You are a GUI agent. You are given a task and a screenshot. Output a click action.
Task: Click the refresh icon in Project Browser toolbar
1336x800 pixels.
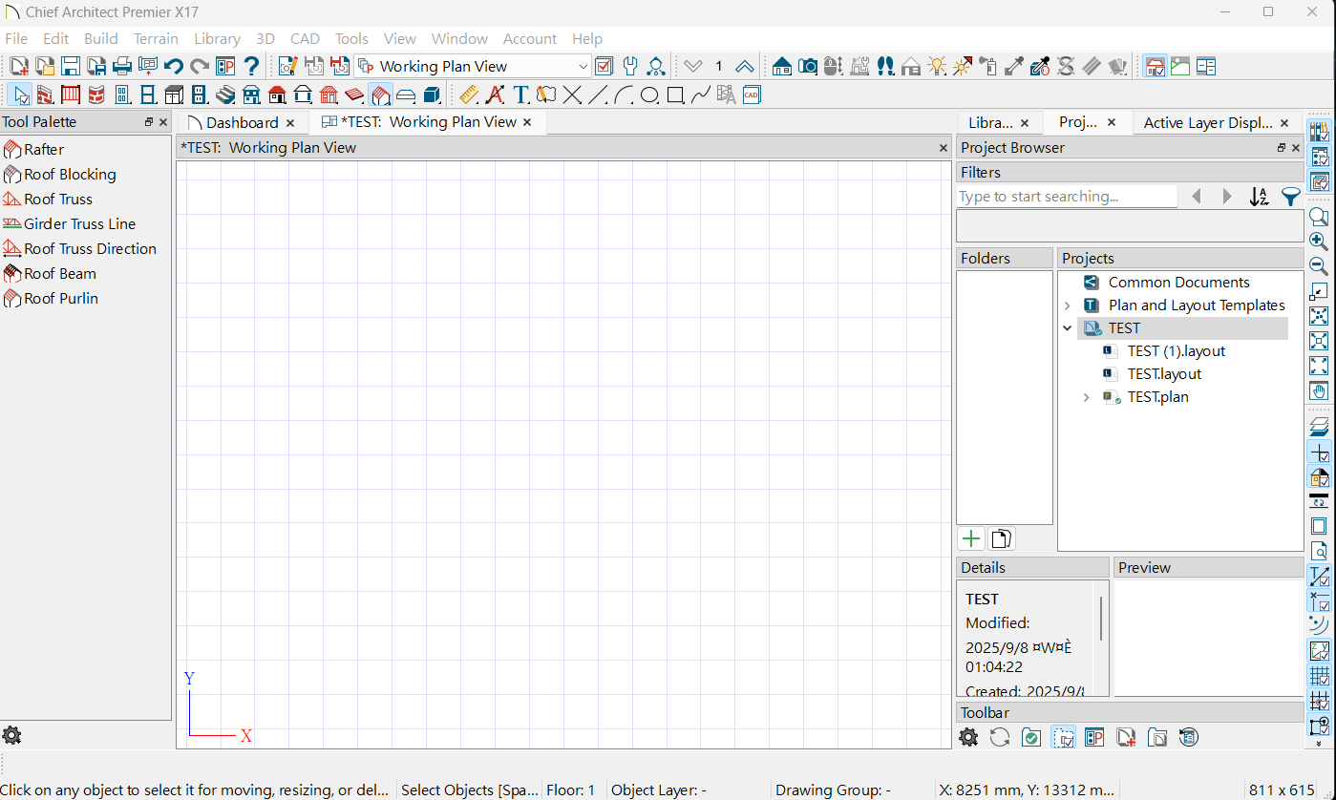[1000, 737]
